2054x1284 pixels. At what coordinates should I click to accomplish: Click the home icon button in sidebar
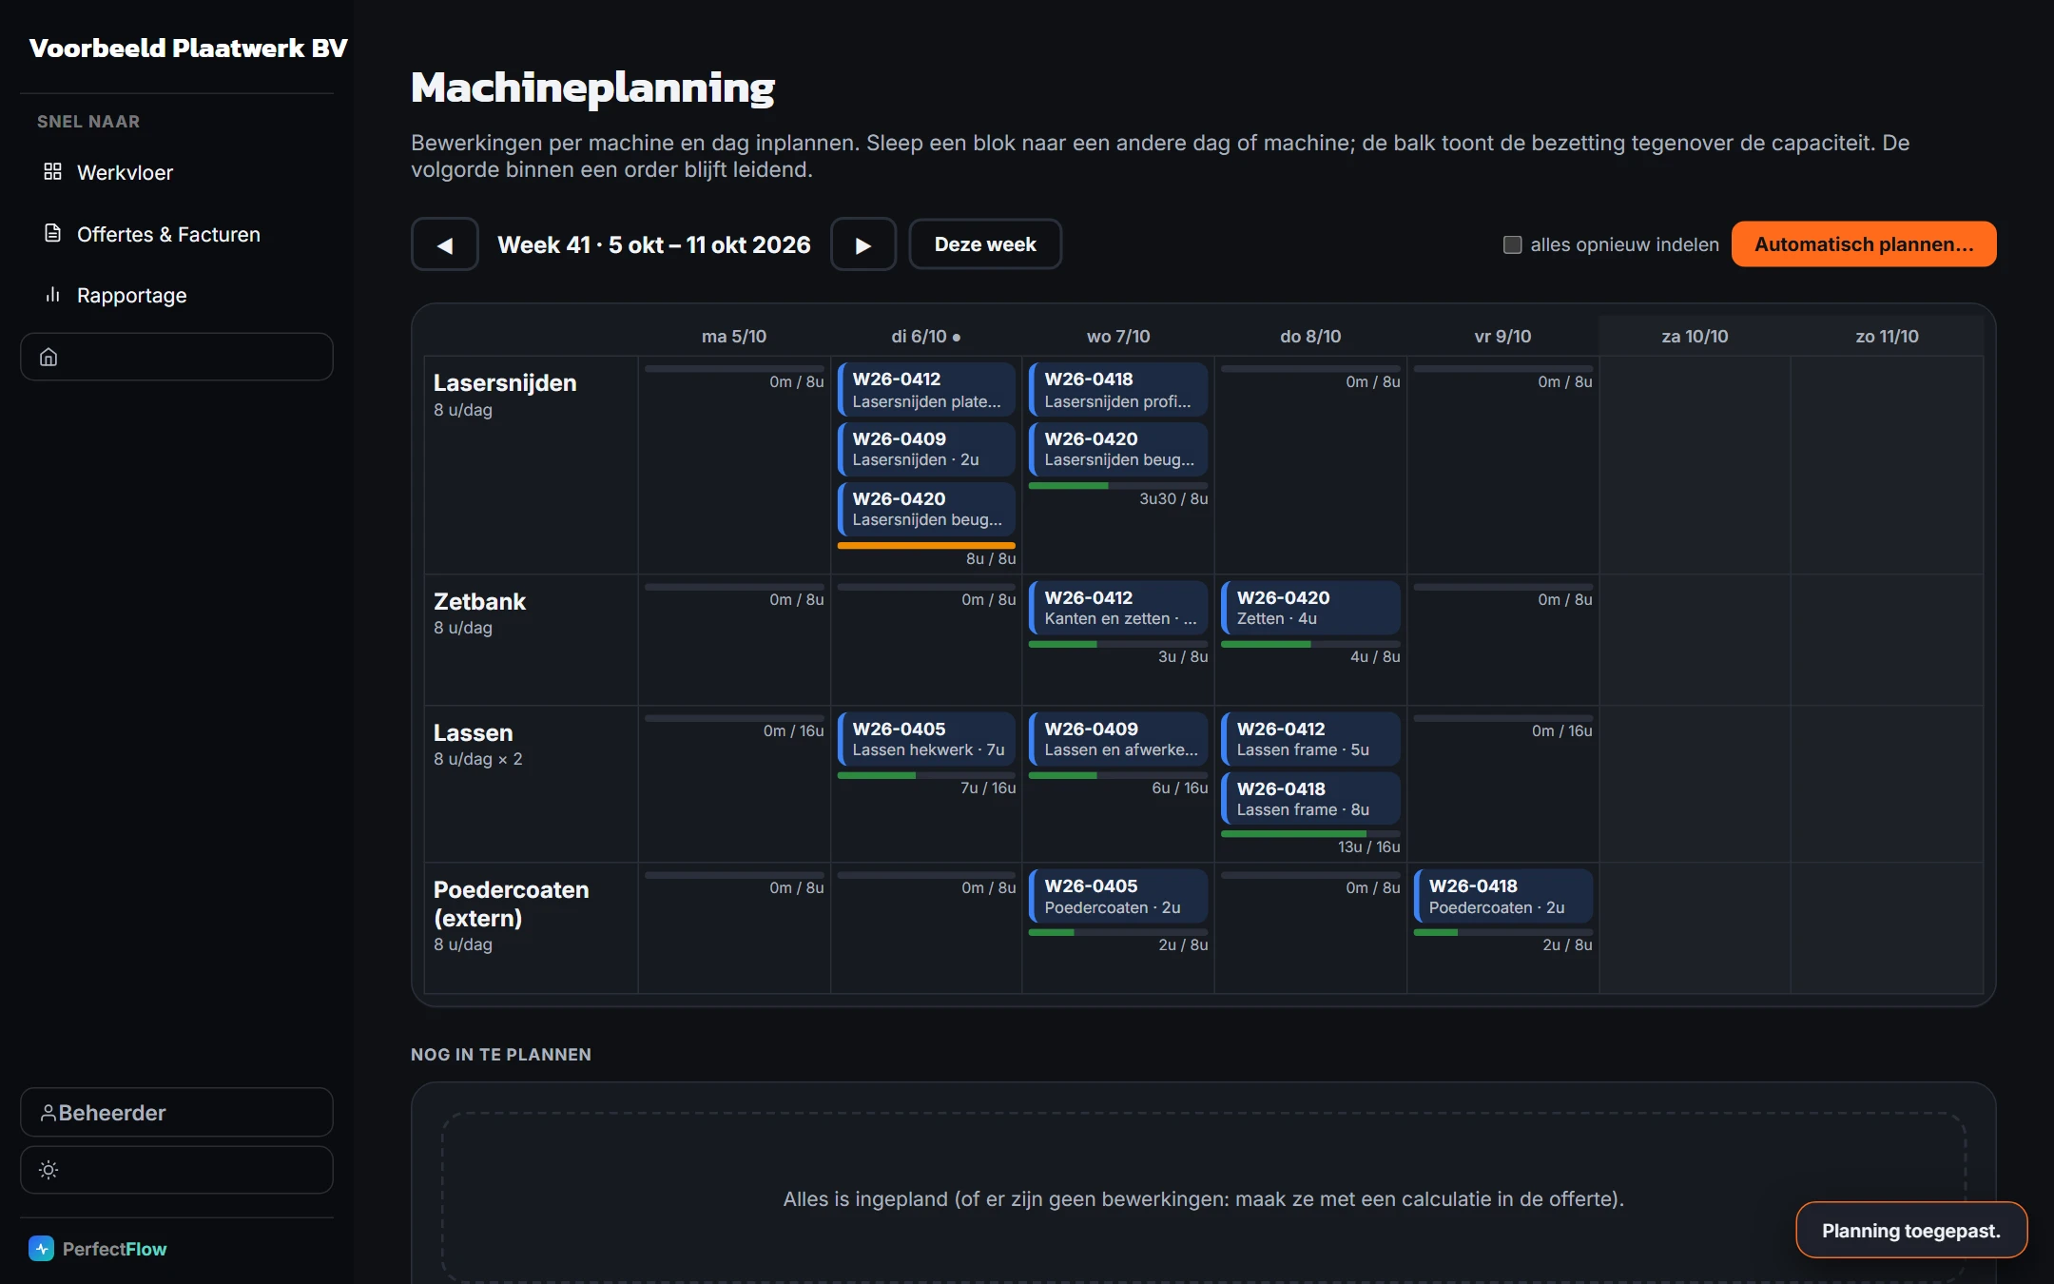(176, 357)
